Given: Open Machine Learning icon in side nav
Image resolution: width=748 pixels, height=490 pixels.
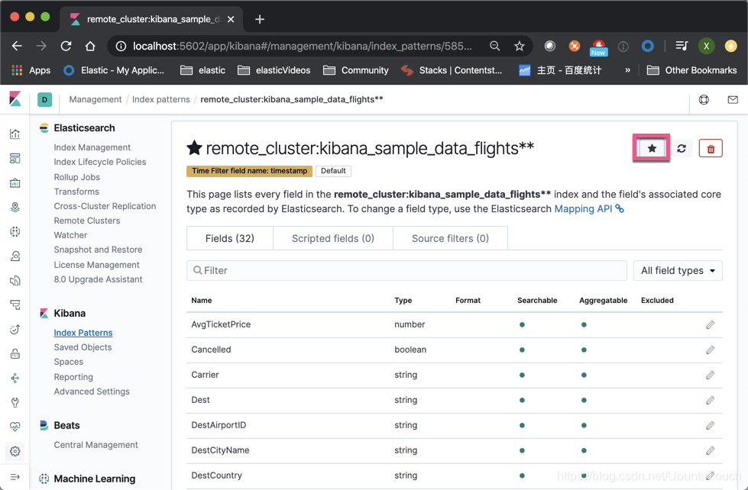Looking at the screenshot, I should (x=15, y=232).
